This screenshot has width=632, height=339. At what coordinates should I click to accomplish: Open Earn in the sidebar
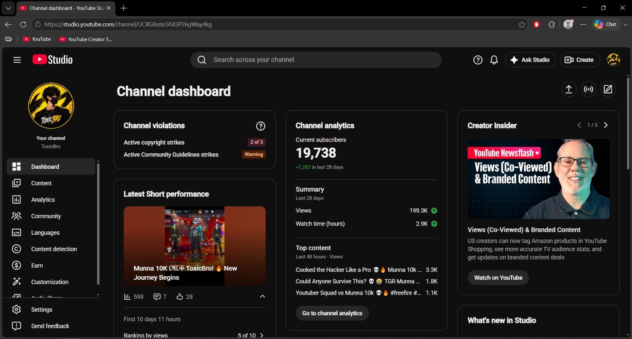(x=51, y=266)
